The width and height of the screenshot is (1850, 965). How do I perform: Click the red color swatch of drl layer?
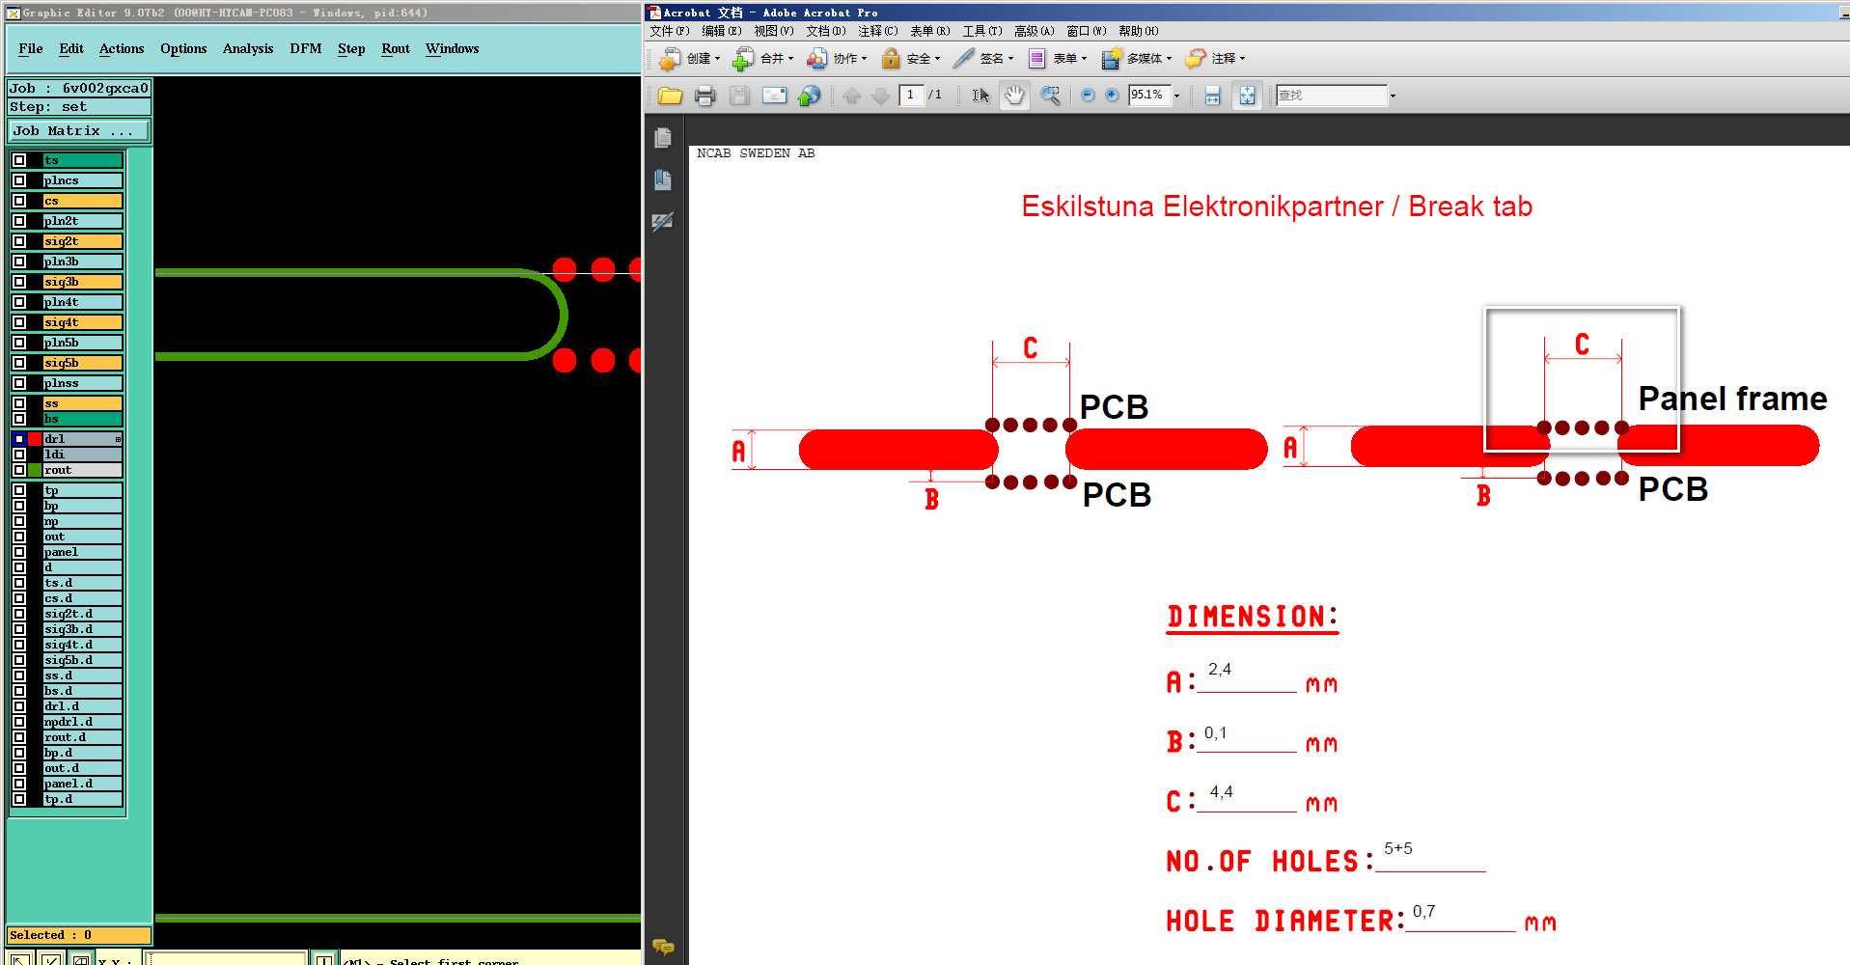[36, 439]
